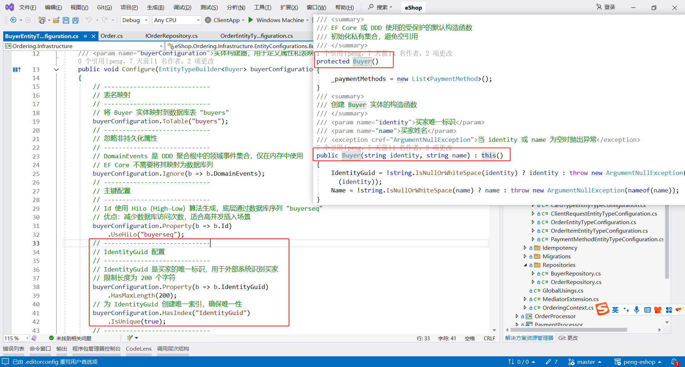Switch to the Git 更改 tab

pos(568,338)
